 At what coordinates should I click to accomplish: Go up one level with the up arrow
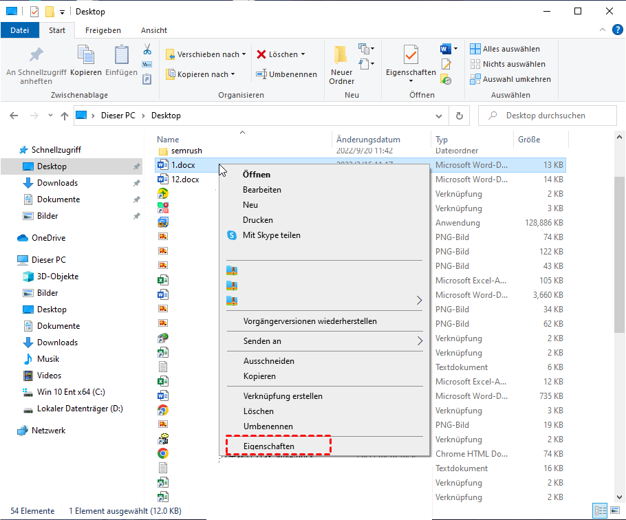[x=65, y=116]
